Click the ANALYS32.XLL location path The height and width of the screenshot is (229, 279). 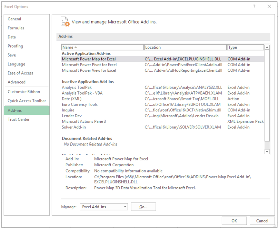pyautogui.click(x=183, y=88)
